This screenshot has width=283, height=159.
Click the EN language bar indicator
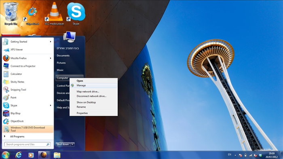click(229, 155)
